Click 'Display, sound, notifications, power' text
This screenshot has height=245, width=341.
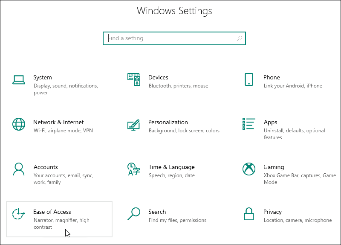[66, 89]
